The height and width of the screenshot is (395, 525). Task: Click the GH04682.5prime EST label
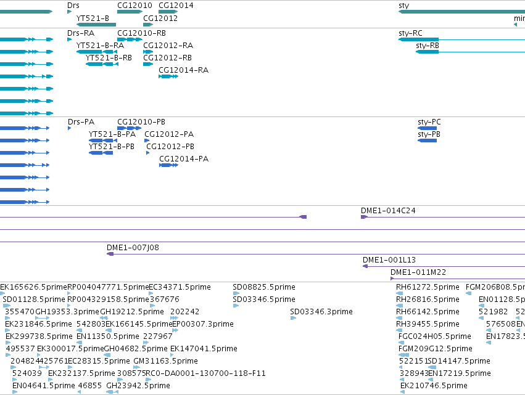[136, 349]
